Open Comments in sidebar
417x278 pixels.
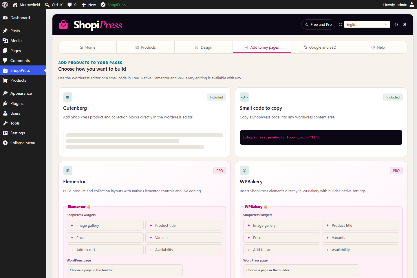pyautogui.click(x=23, y=61)
